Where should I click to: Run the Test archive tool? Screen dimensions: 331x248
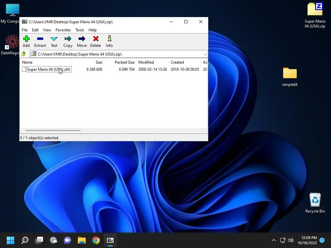(54, 41)
